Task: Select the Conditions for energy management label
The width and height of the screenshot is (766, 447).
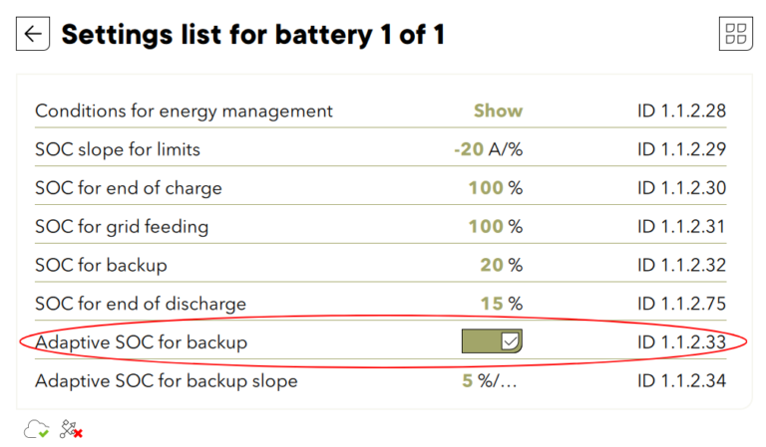Action: [x=184, y=112]
